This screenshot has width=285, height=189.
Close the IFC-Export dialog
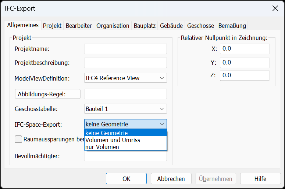pos(275,8)
